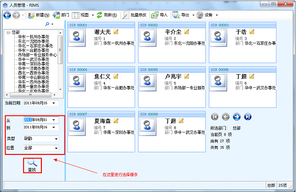Click the 导入 import icon
The height and width of the screenshot is (192, 296).
pyautogui.click(x=155, y=15)
